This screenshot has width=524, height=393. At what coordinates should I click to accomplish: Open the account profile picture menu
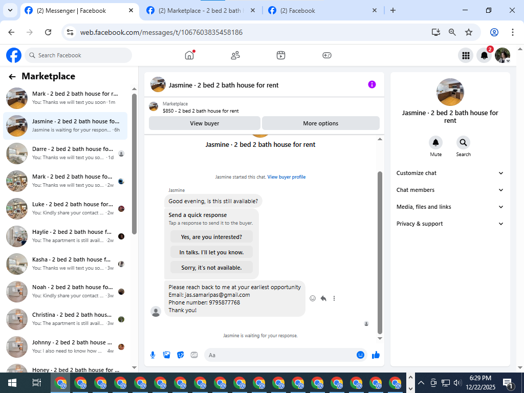[x=503, y=55]
